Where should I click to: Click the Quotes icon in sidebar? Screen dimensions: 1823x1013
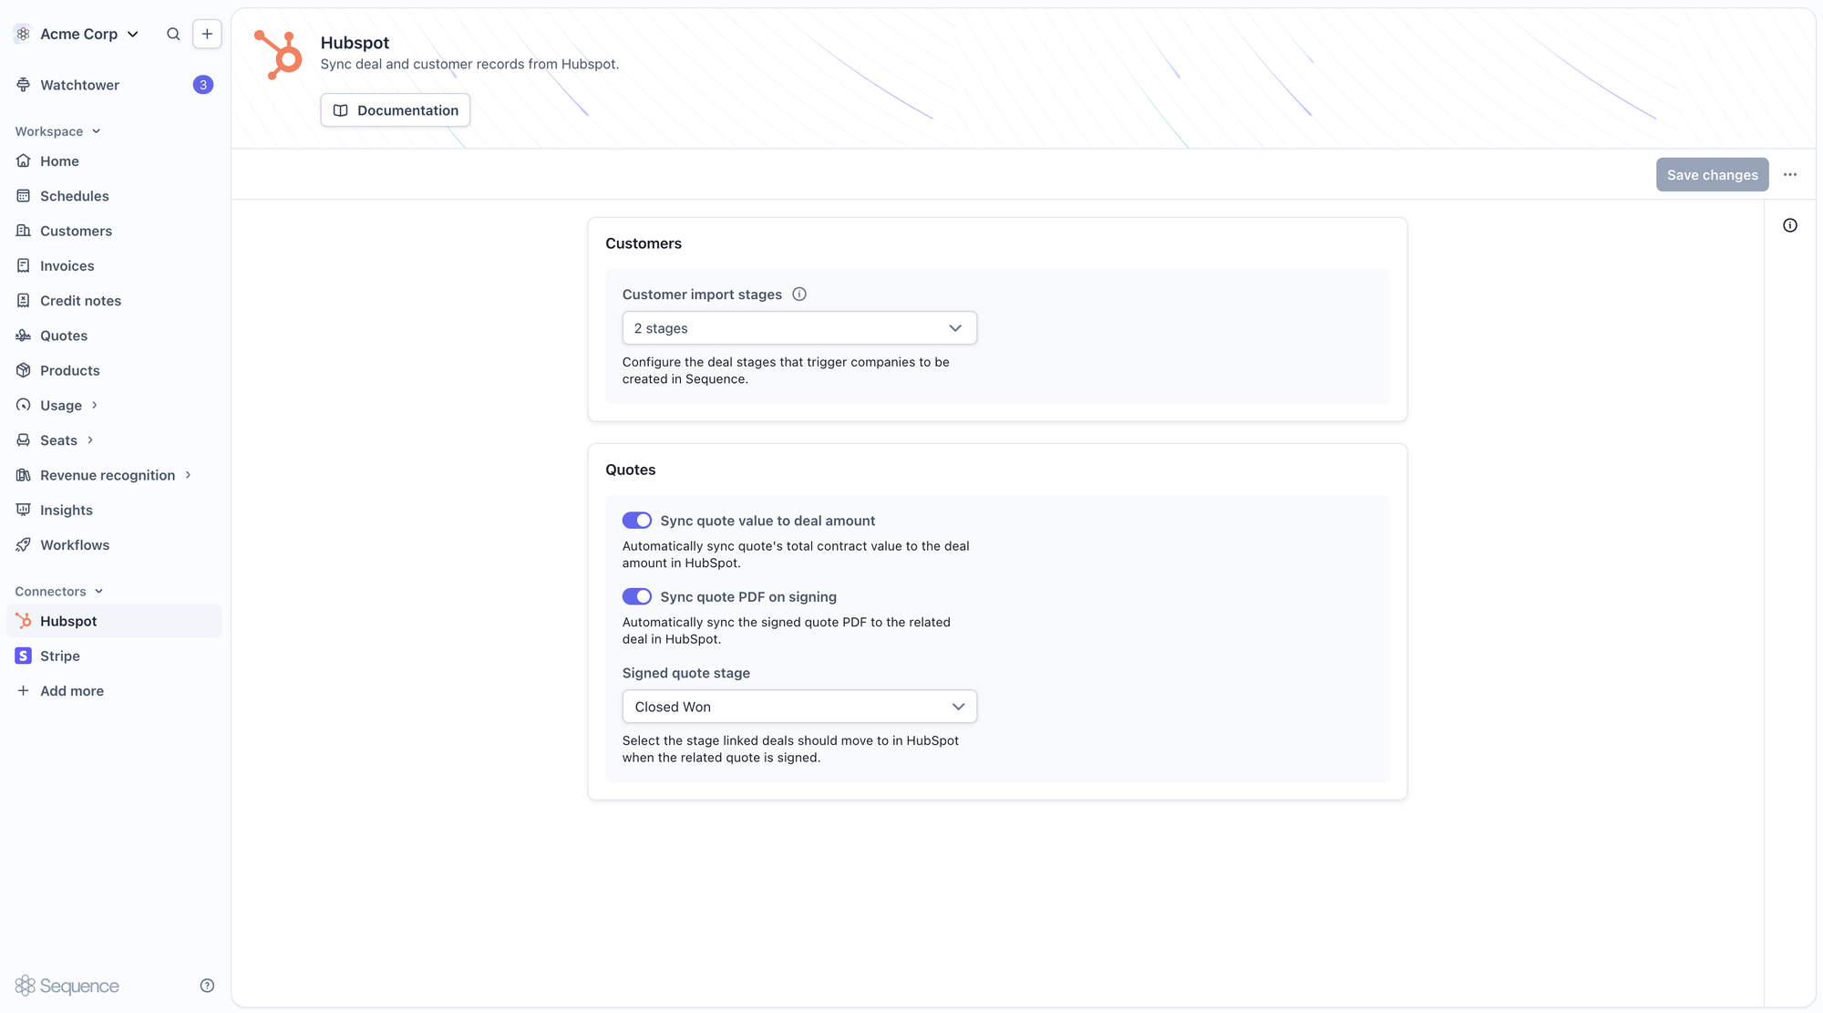(24, 336)
